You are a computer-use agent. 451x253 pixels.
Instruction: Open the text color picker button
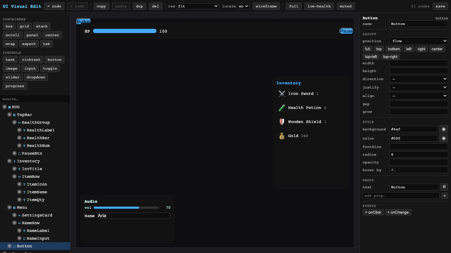[x=444, y=138]
